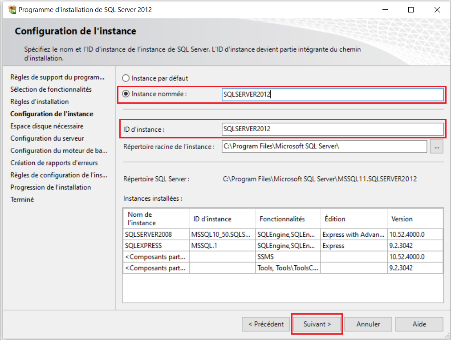This screenshot has height=340, width=451.
Task: Open help with the 'Aide' button
Action: click(419, 324)
